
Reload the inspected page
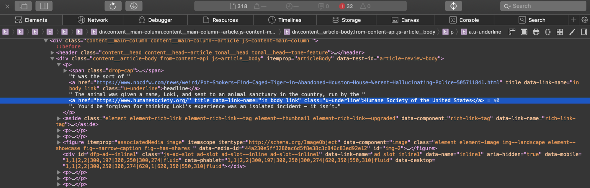pos(113,6)
